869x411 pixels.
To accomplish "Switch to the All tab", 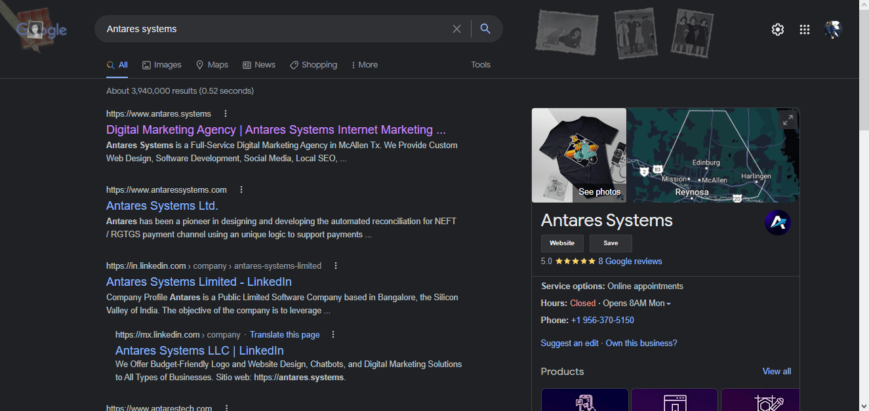I will [x=117, y=65].
